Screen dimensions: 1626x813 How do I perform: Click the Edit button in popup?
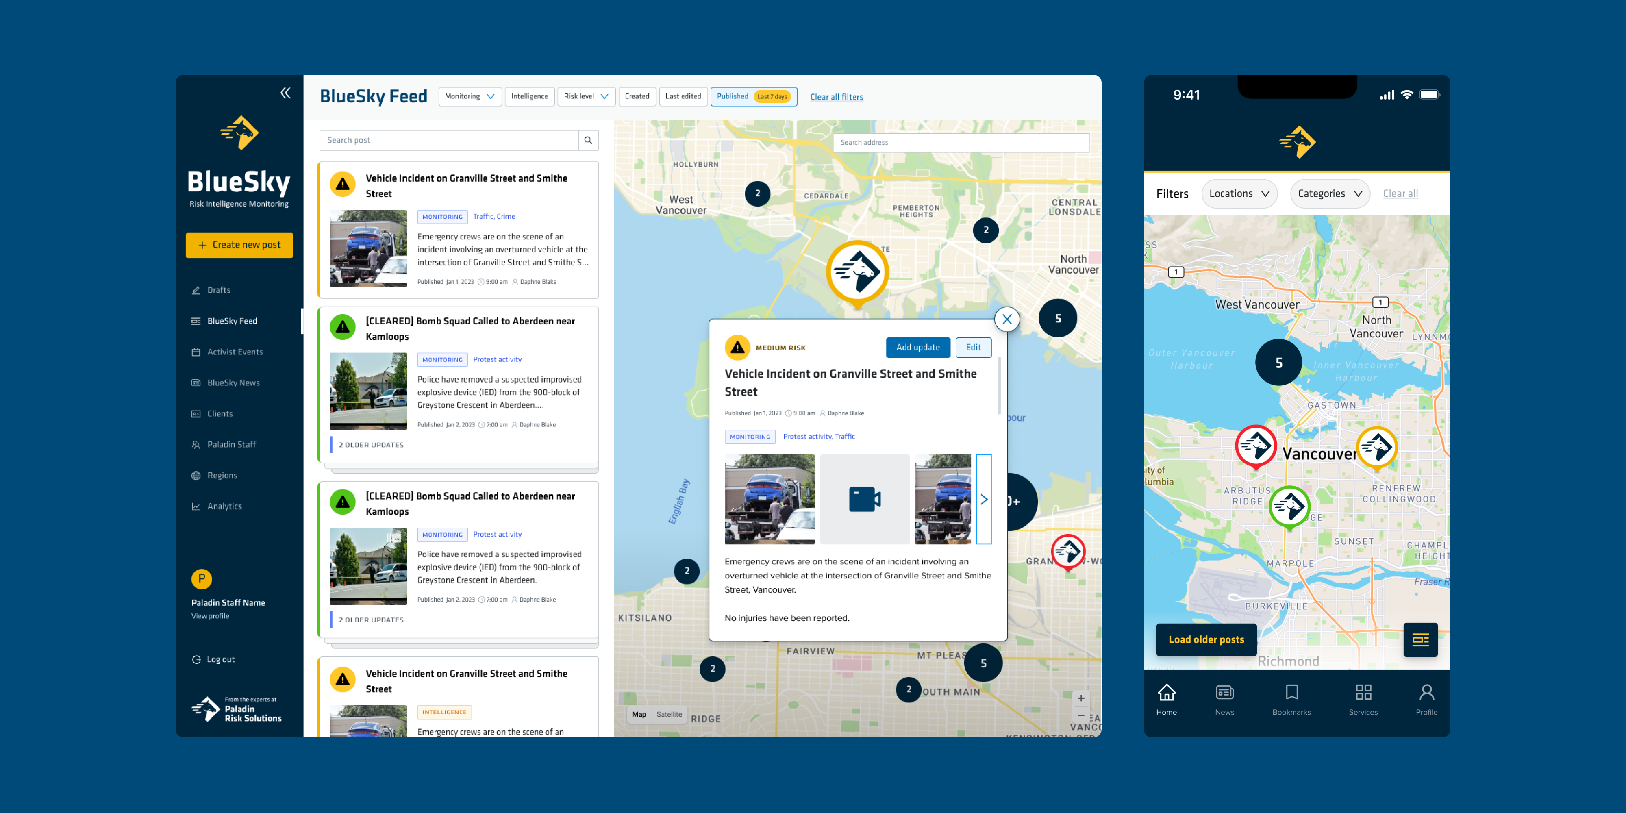pyautogui.click(x=973, y=347)
